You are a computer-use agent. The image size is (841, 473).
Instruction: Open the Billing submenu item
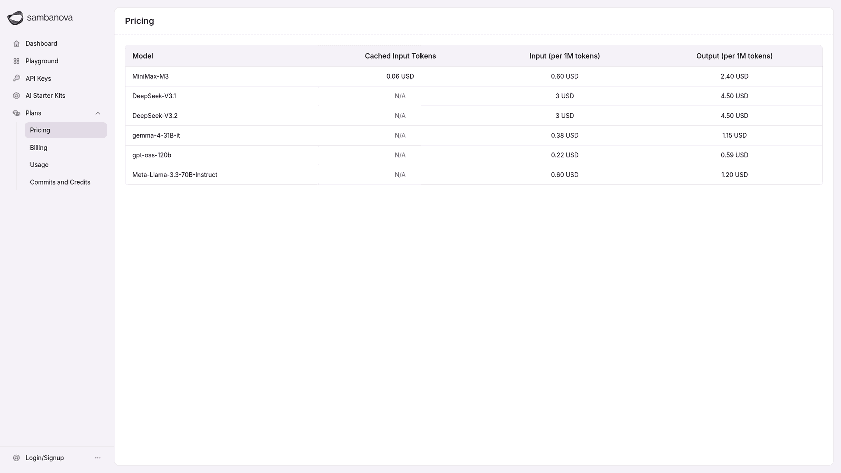click(38, 148)
